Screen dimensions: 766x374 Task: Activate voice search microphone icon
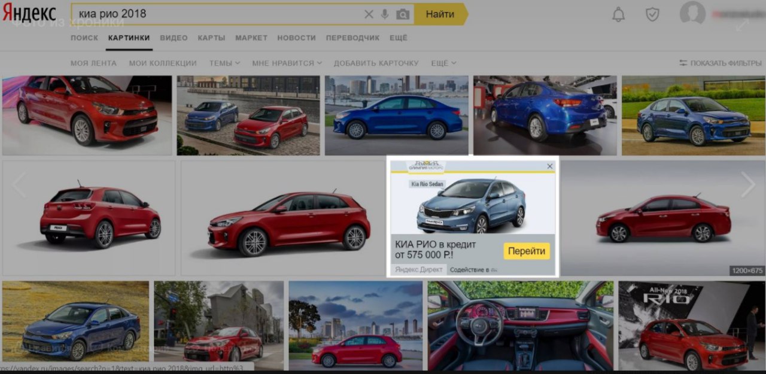385,14
